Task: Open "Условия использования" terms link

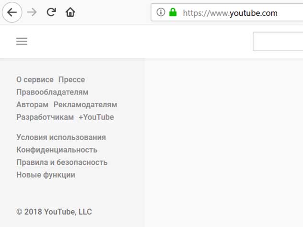Action: 61,137
